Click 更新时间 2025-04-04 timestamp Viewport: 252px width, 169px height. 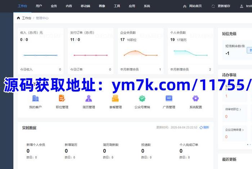click(x=177, y=127)
